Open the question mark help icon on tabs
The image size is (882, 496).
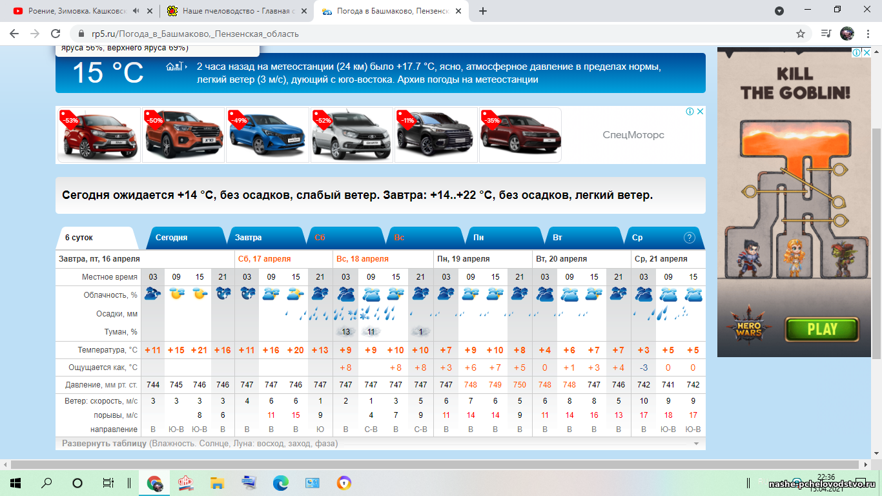pos(689,237)
